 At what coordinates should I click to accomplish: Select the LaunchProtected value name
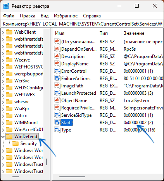pos(79,93)
